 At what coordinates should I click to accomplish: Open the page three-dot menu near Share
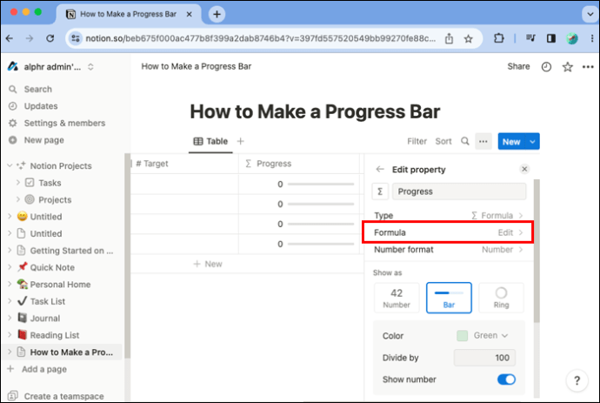coord(588,67)
